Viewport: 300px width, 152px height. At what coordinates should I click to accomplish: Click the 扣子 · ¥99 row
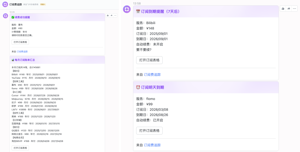coord(34,102)
